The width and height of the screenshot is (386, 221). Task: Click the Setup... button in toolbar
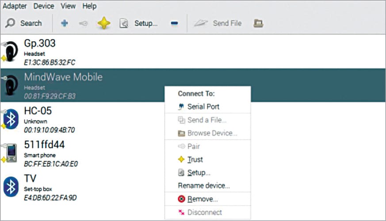pos(139,23)
